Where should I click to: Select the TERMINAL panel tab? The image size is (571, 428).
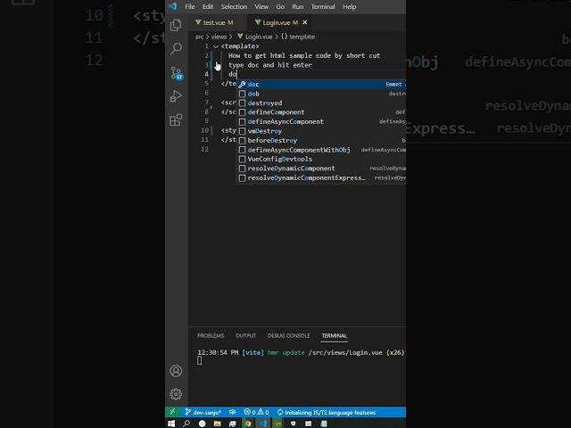click(335, 335)
